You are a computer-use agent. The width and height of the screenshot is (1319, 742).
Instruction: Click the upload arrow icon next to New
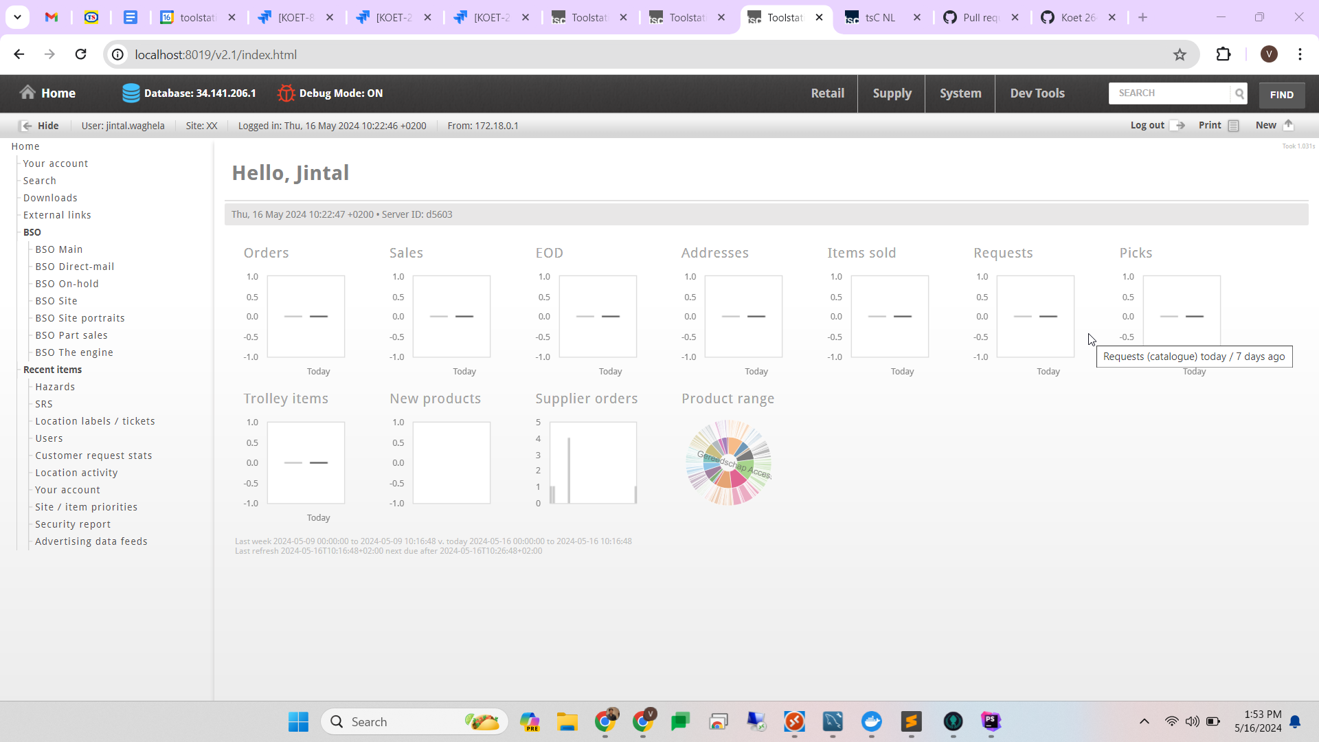pyautogui.click(x=1289, y=125)
